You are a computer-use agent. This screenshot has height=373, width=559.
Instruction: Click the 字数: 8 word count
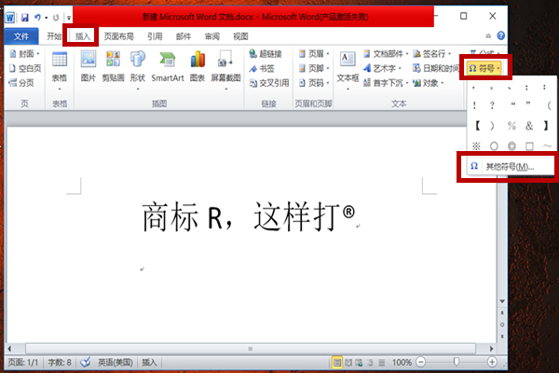coord(60,363)
